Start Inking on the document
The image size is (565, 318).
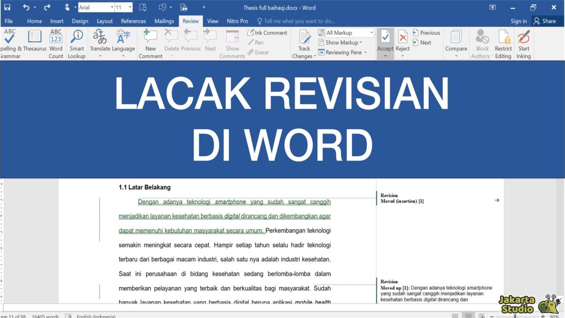coord(524,44)
